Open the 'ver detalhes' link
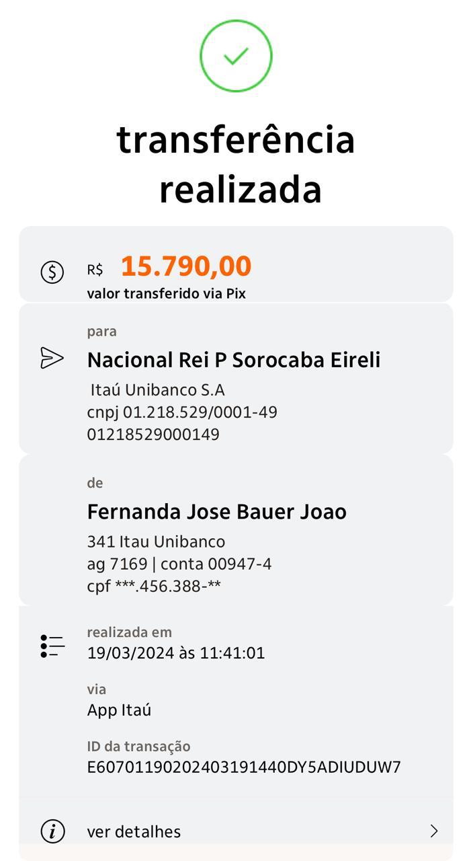Image resolution: width=473 pixels, height=861 pixels. click(x=134, y=831)
